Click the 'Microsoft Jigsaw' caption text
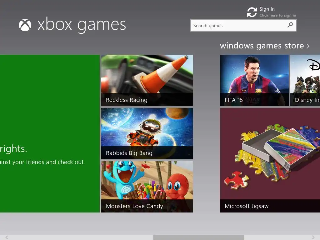The height and width of the screenshot is (240, 320). (247, 206)
